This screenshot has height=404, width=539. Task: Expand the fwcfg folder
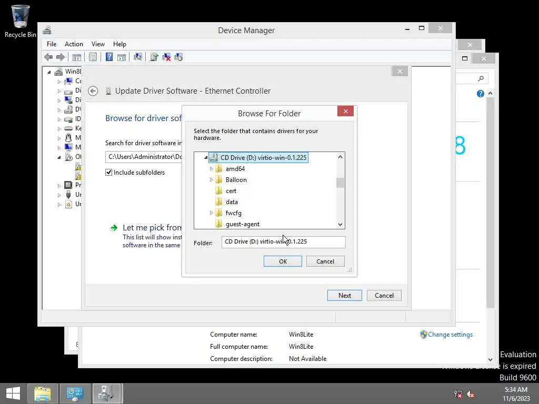click(x=211, y=213)
